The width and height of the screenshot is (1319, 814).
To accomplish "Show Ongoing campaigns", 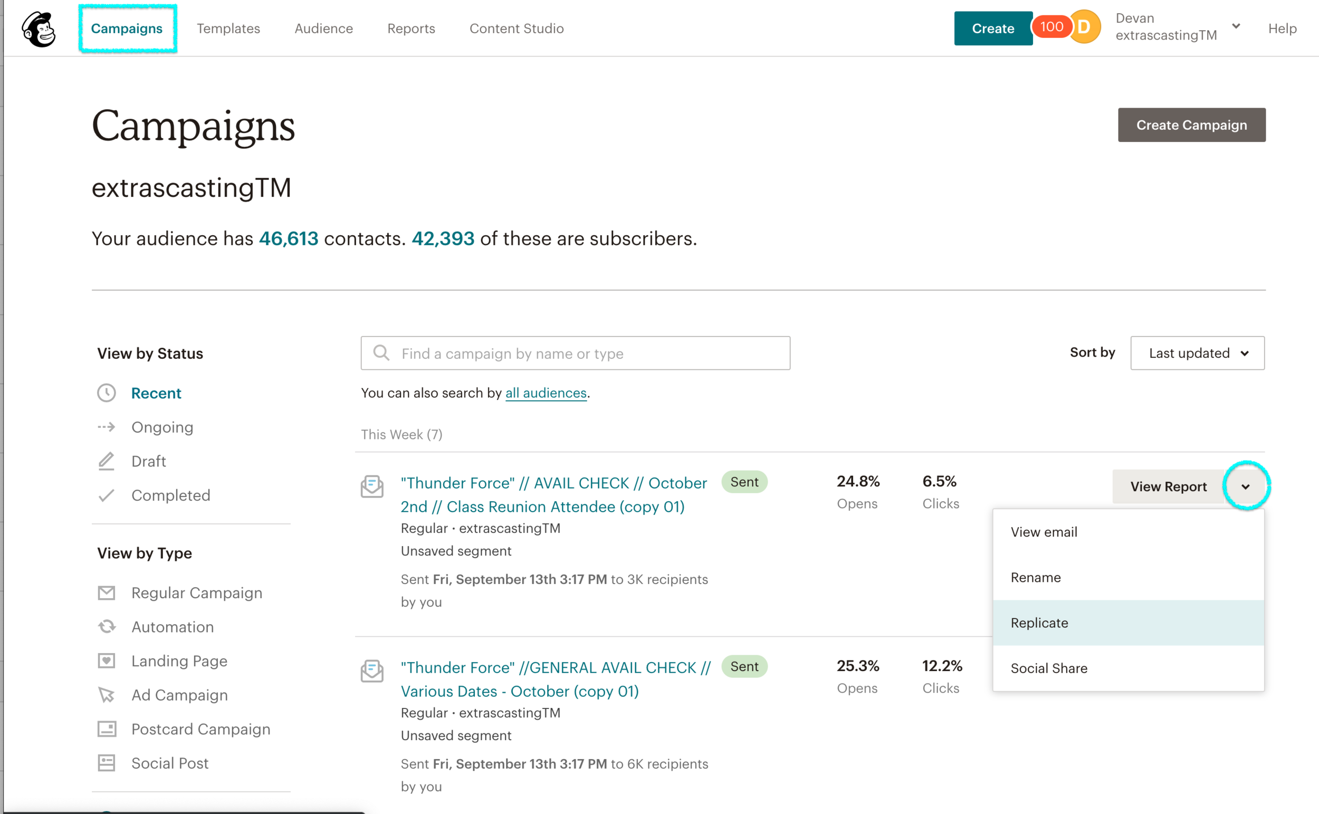I will [162, 427].
